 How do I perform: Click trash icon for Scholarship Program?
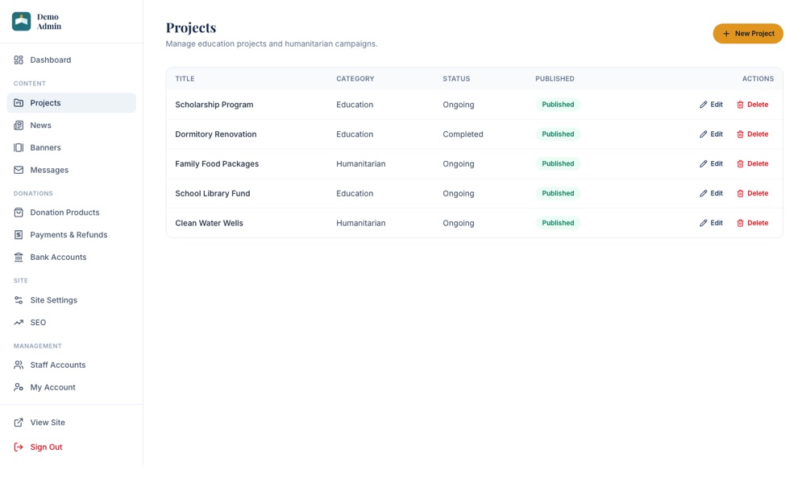click(740, 105)
